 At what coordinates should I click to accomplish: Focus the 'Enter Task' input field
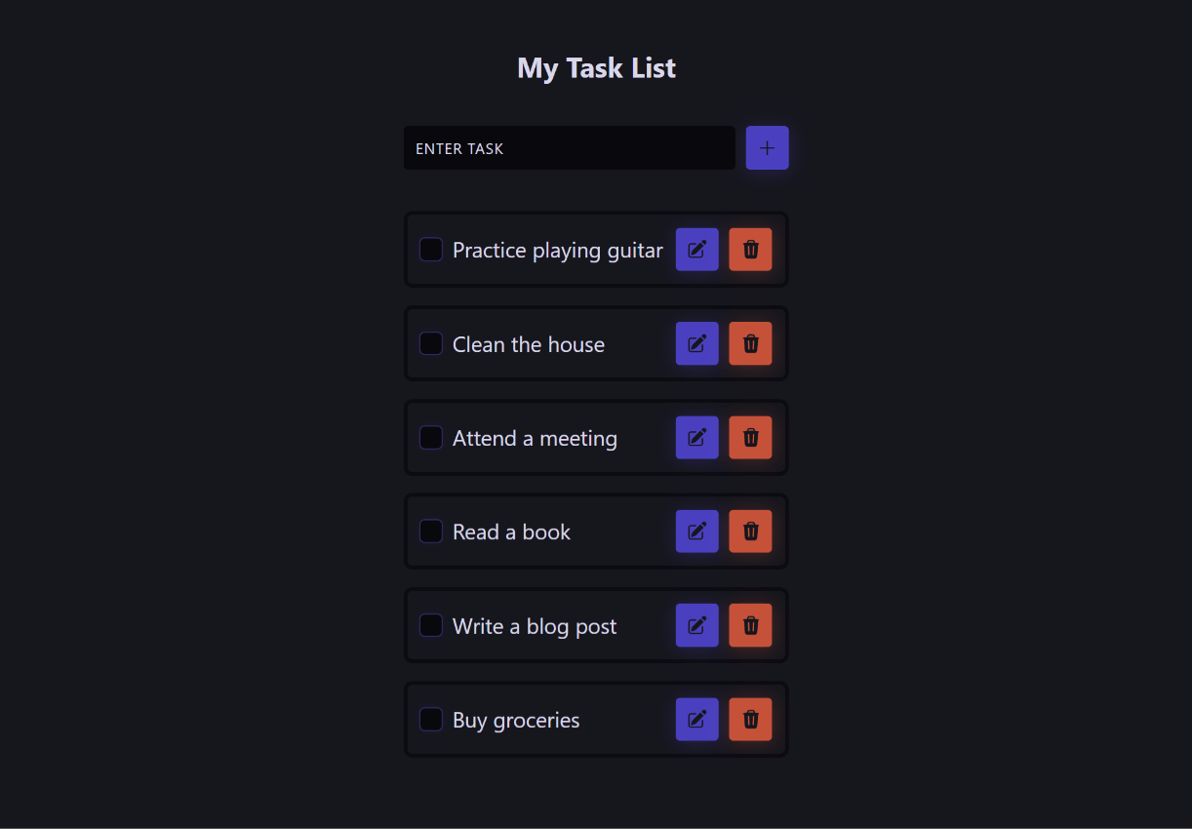[570, 148]
